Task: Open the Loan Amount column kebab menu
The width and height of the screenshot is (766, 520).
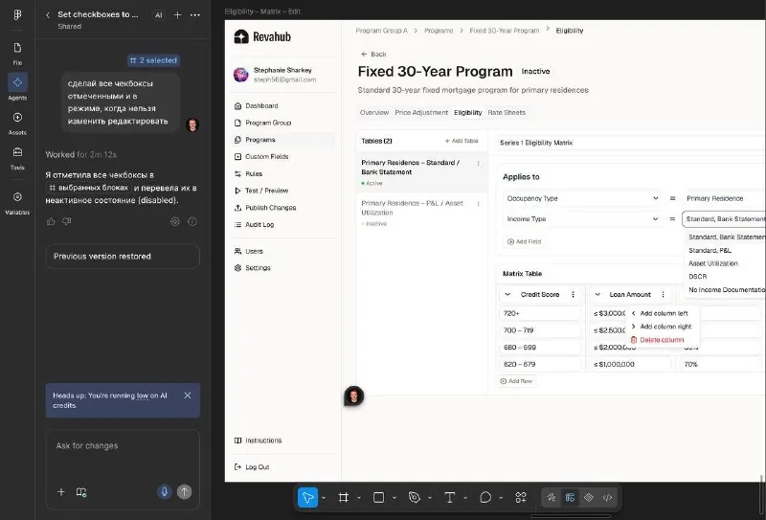Action: 663,294
